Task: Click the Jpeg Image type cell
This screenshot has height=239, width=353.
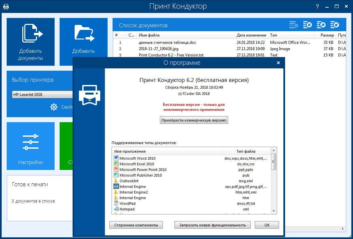Action: coord(280,49)
